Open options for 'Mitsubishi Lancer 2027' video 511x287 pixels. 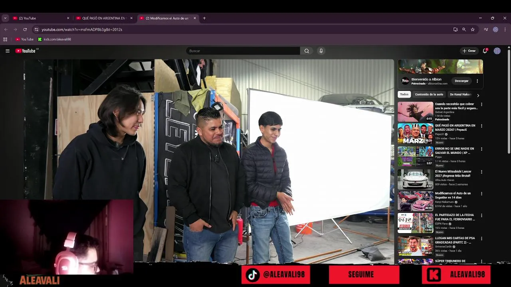click(481, 172)
